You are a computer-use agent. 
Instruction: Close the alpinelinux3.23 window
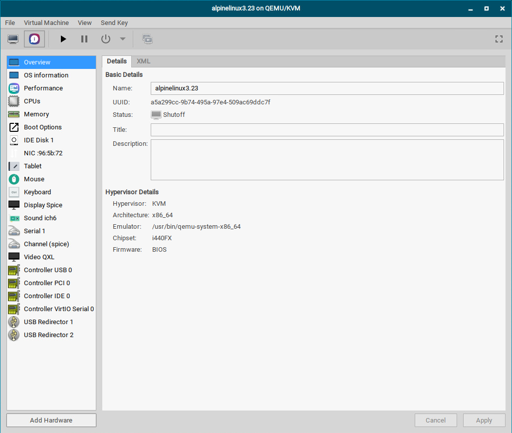pyautogui.click(x=503, y=8)
